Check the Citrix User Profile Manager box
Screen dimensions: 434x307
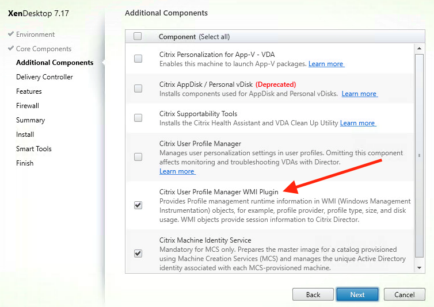(138, 157)
